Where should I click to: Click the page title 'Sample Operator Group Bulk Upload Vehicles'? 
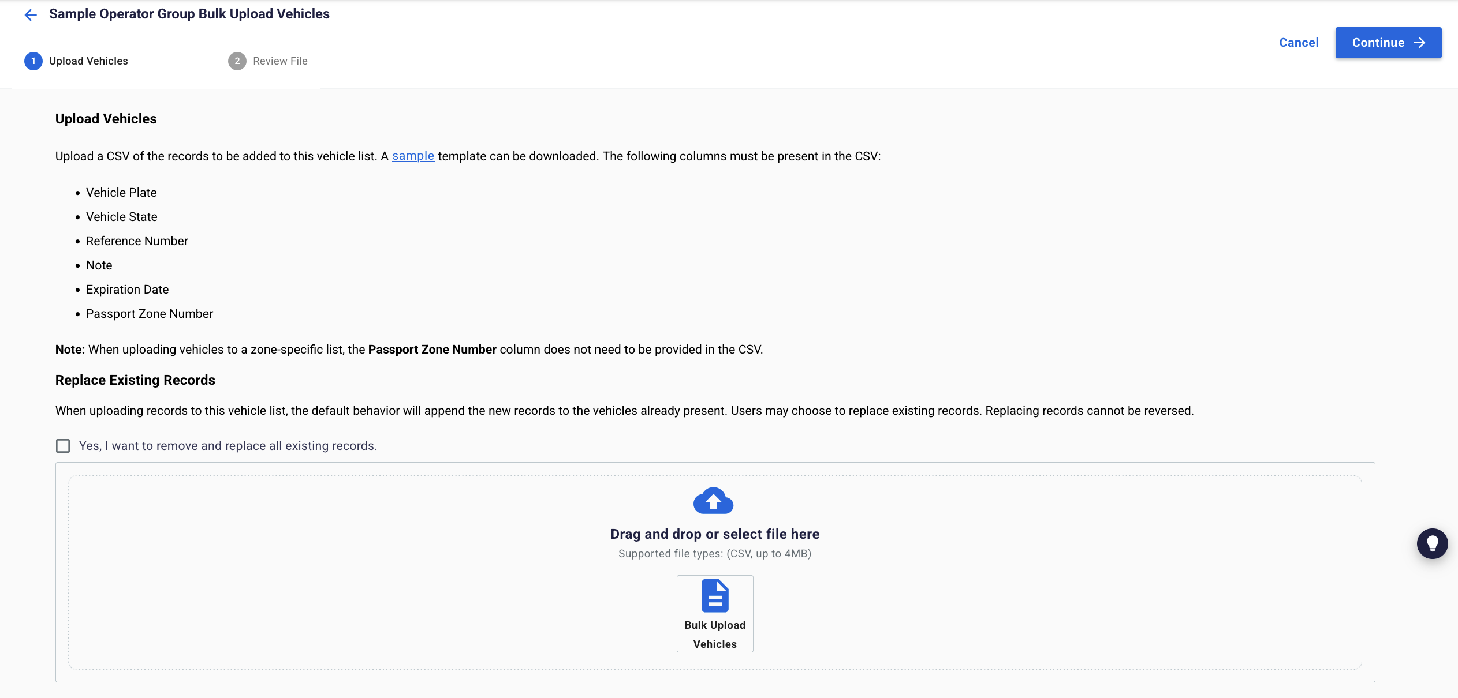[189, 14]
